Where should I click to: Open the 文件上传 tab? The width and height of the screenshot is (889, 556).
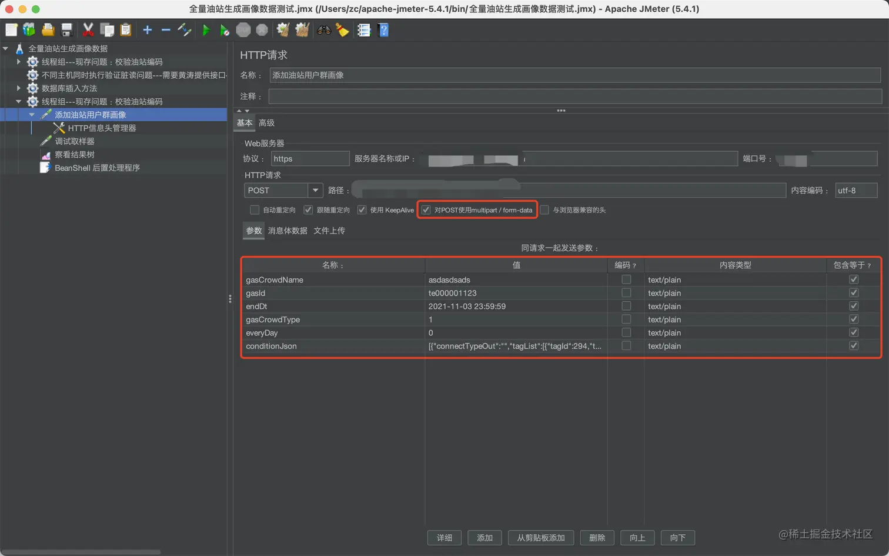(329, 231)
